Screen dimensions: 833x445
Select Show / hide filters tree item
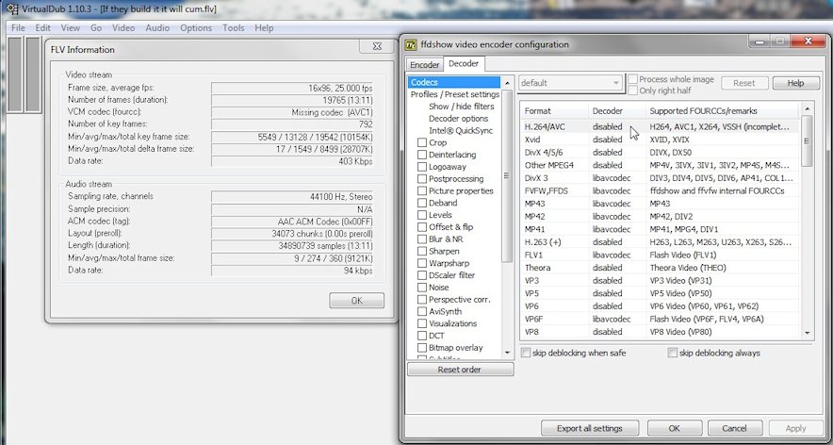461,107
